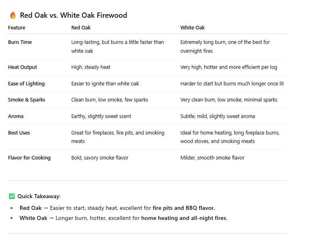The width and height of the screenshot is (322, 234).
Task: Click the 'Aroma' row label
Action: coord(16,116)
